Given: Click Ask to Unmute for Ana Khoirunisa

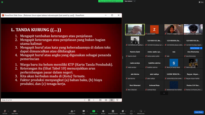Looking at the screenshot, I should click(195, 48).
